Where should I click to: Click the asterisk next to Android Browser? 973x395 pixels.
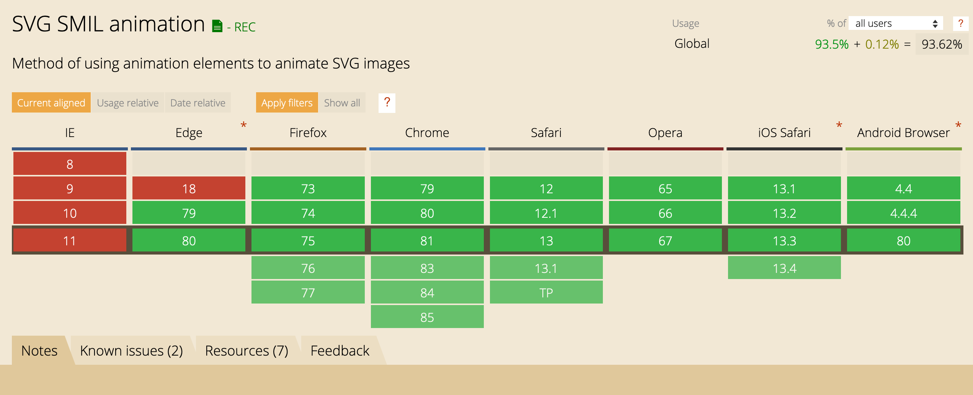point(958,125)
